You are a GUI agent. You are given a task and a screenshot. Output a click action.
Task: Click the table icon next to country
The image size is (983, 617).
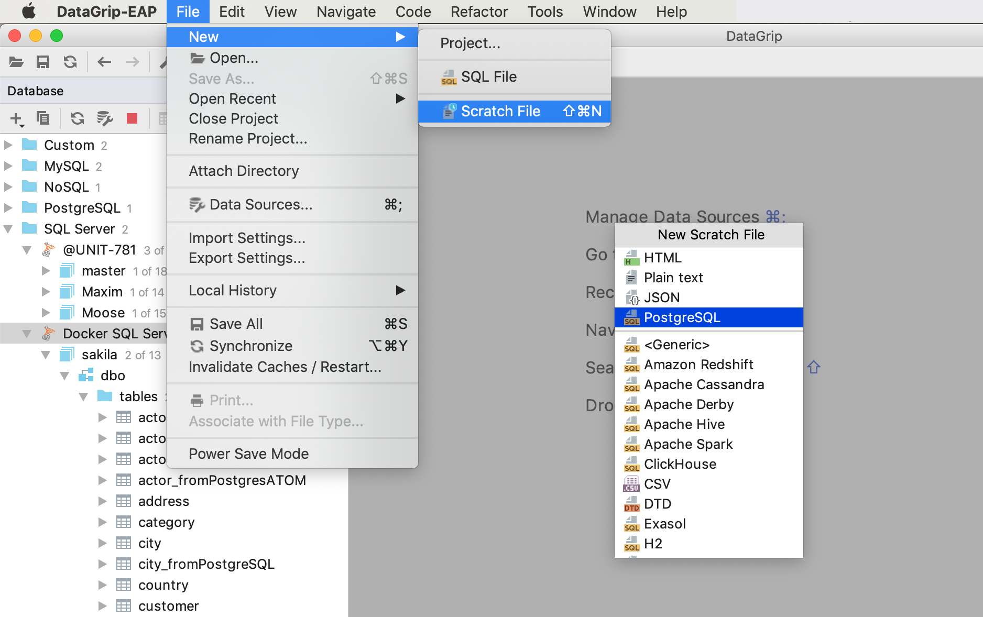(124, 585)
